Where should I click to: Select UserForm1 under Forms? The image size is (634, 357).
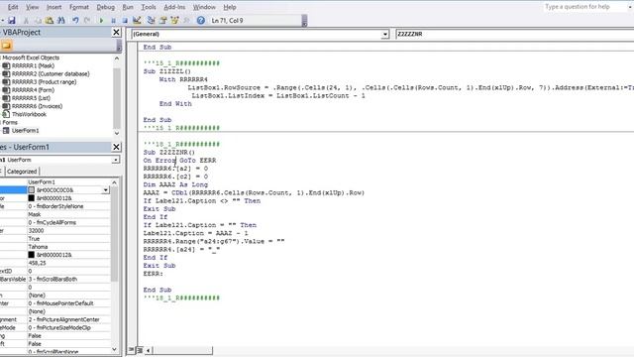[x=25, y=130]
